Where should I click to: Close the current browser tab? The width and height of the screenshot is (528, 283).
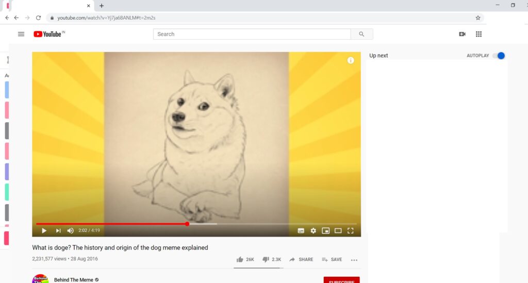tap(88, 6)
